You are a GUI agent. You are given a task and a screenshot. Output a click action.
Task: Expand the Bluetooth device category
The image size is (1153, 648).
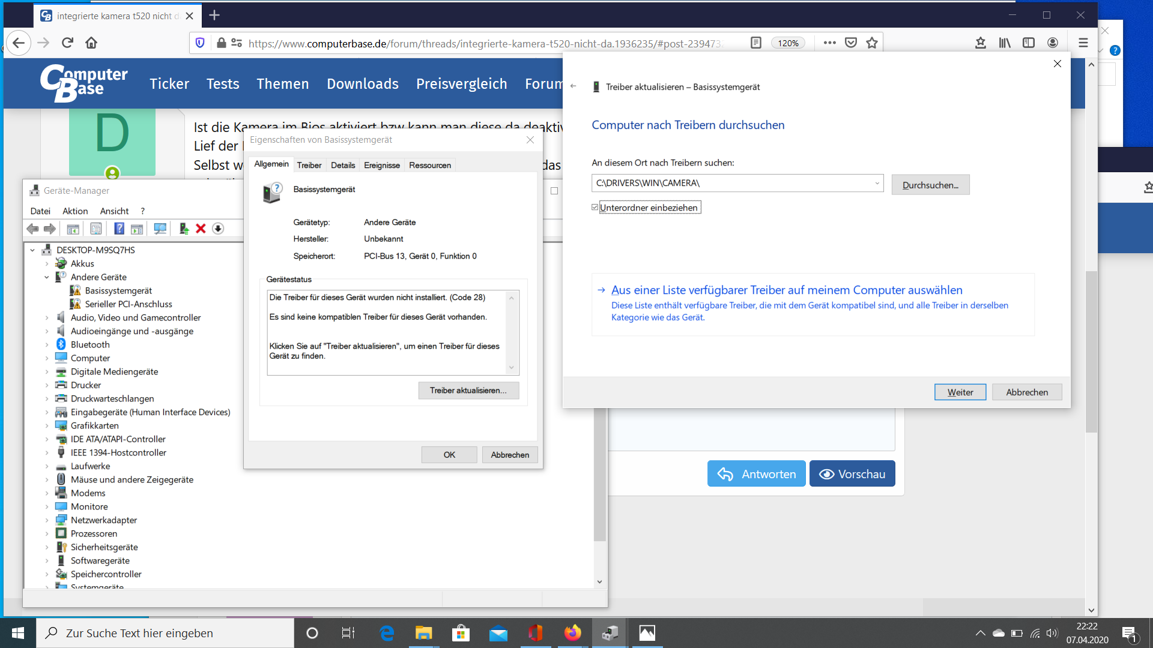tap(47, 344)
